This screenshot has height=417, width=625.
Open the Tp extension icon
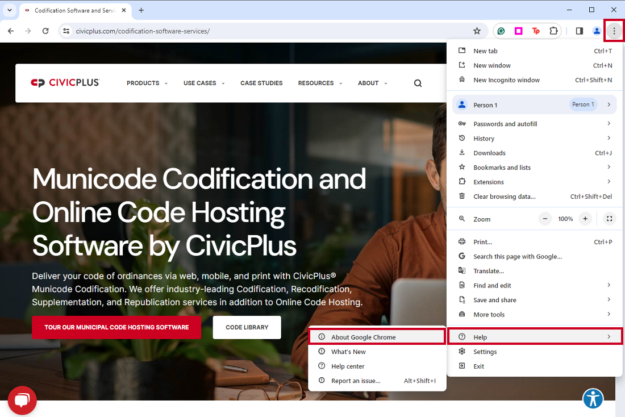coord(536,31)
